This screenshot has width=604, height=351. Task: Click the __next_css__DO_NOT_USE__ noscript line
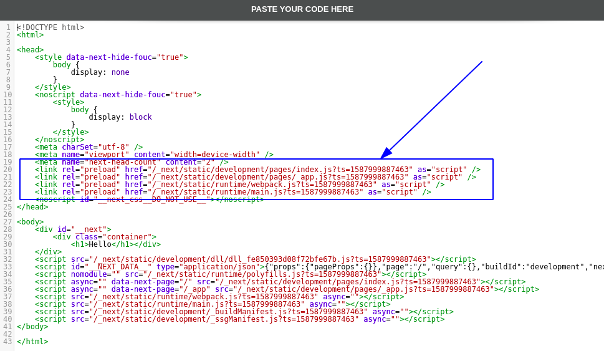click(x=150, y=200)
